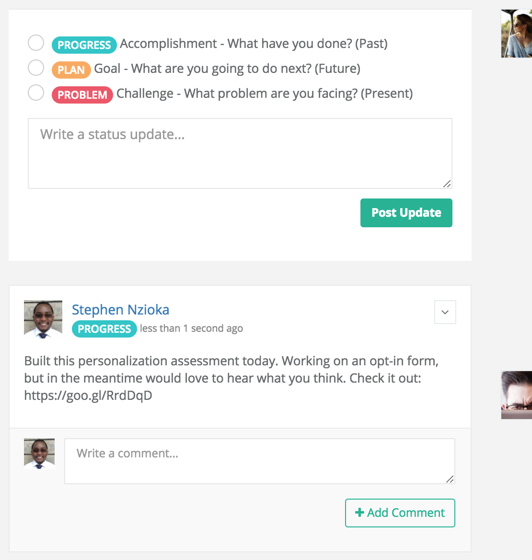Click the orange PLAN badge
This screenshot has height=560, width=532.
point(71,70)
